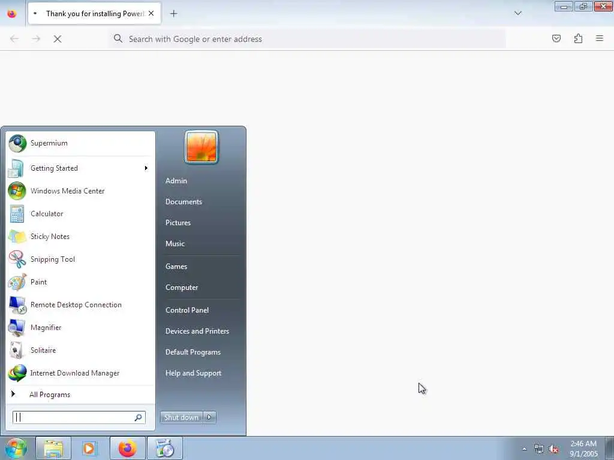Click the Save to Pocket icon
Screen dimensions: 614x460
pos(556,38)
